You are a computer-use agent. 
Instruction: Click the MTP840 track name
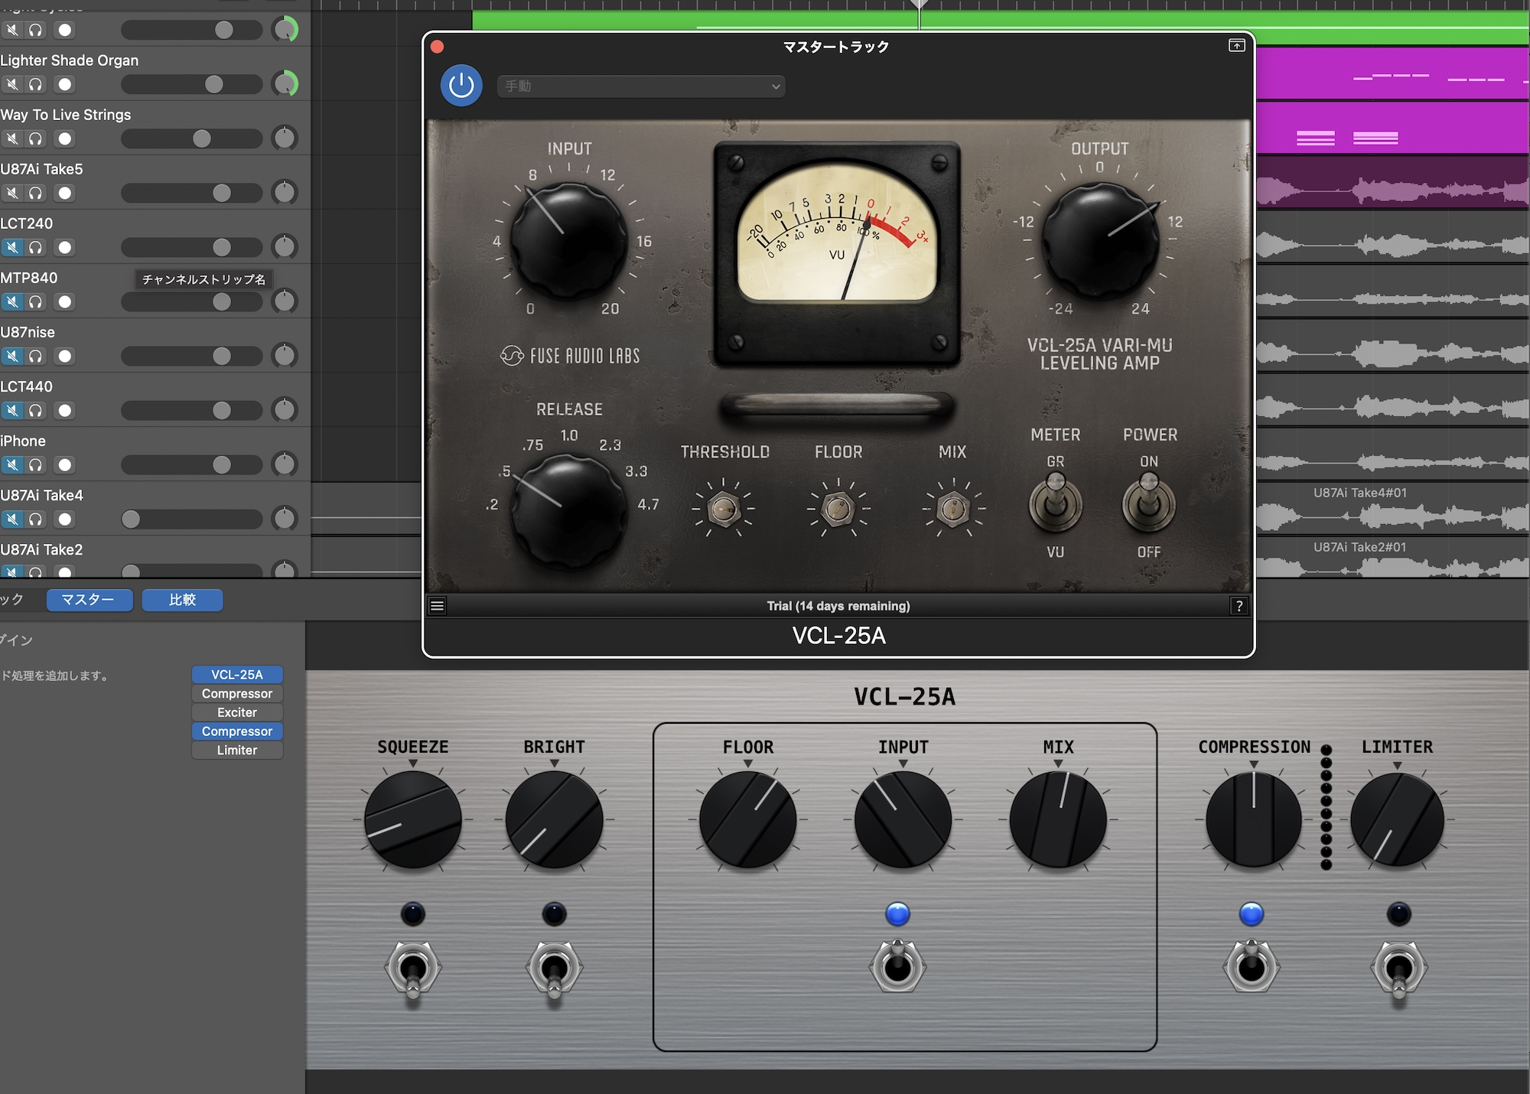pos(29,278)
